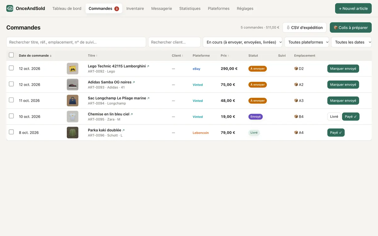Go to the Plateformes tab
378x236 pixels.
219,8
